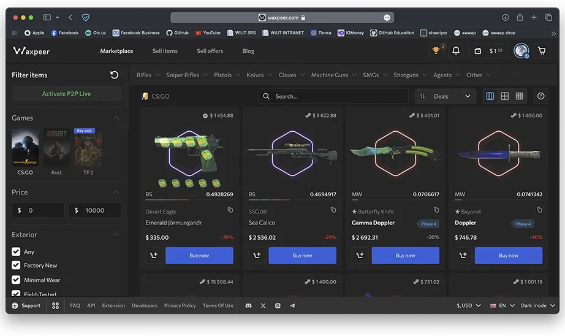The height and width of the screenshot is (336, 565).
Task: Expand the Pistols dropdown
Action: click(227, 75)
